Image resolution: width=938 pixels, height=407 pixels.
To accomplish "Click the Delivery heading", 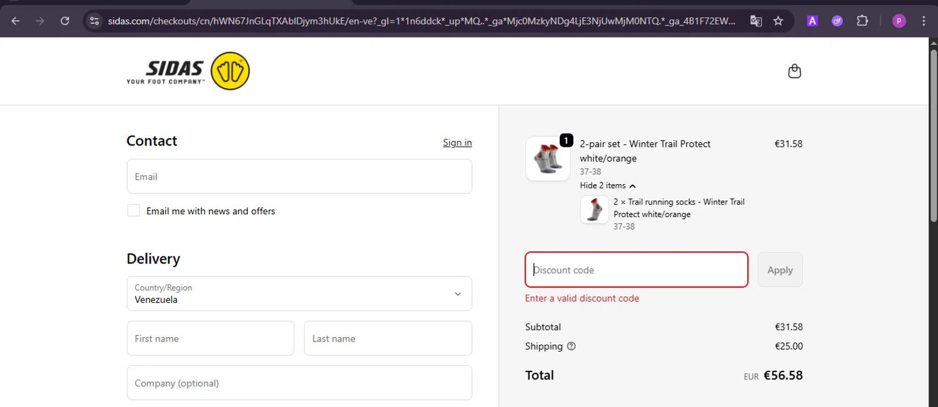I will (x=153, y=258).
